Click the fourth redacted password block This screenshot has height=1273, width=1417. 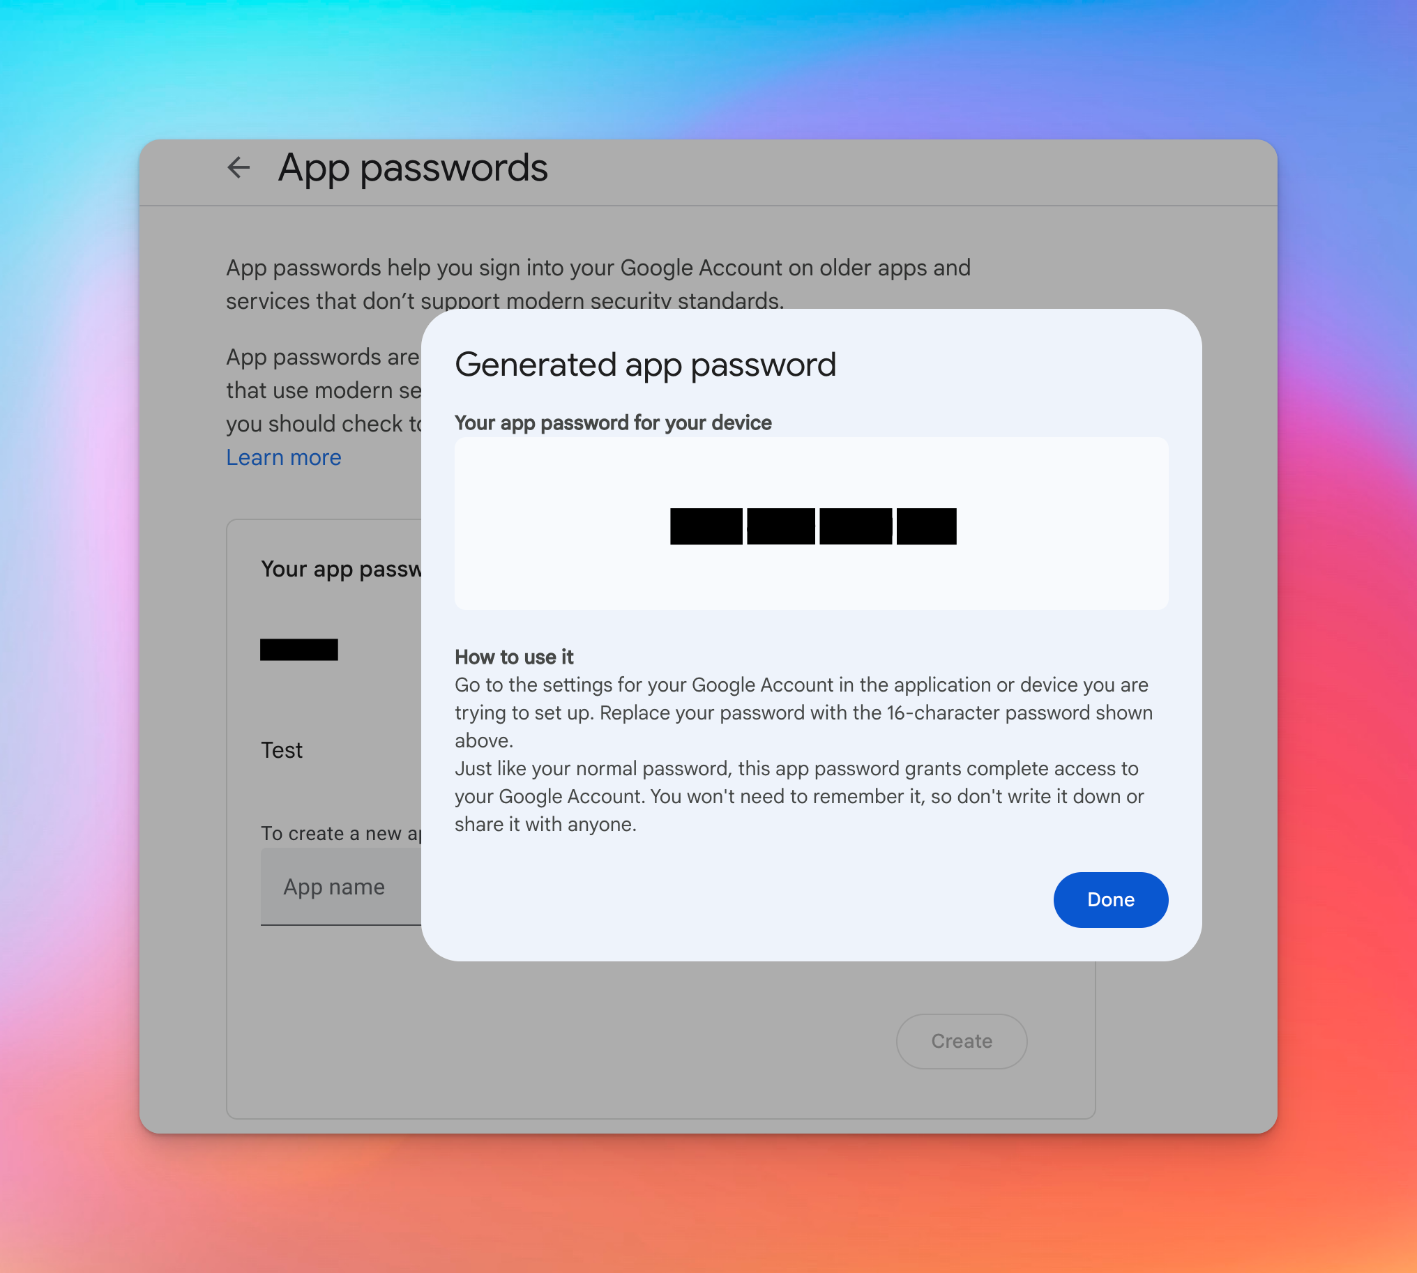(925, 526)
